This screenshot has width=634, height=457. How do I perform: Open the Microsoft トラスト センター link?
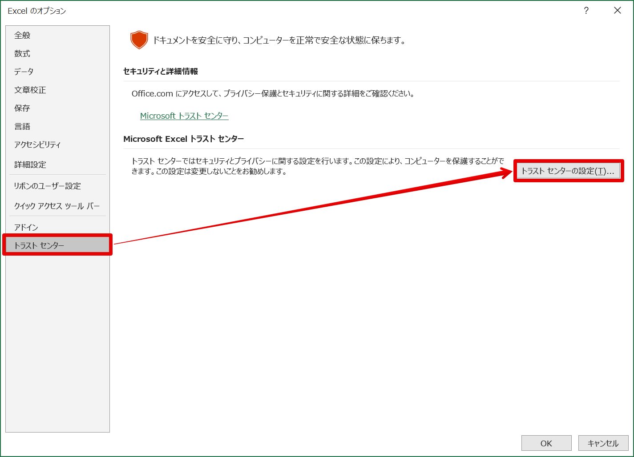pos(184,116)
